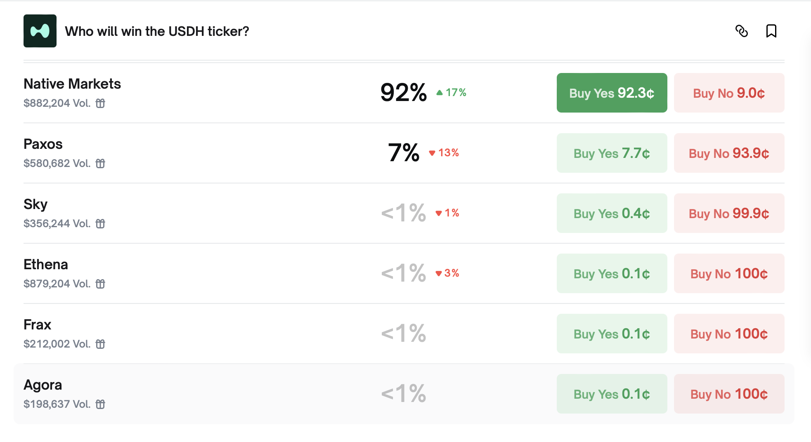Click the gift icon beside Agora volume
Image resolution: width=811 pixels, height=442 pixels.
coord(101,404)
